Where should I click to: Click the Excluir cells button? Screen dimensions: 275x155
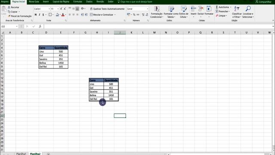pyautogui.click(x=201, y=12)
